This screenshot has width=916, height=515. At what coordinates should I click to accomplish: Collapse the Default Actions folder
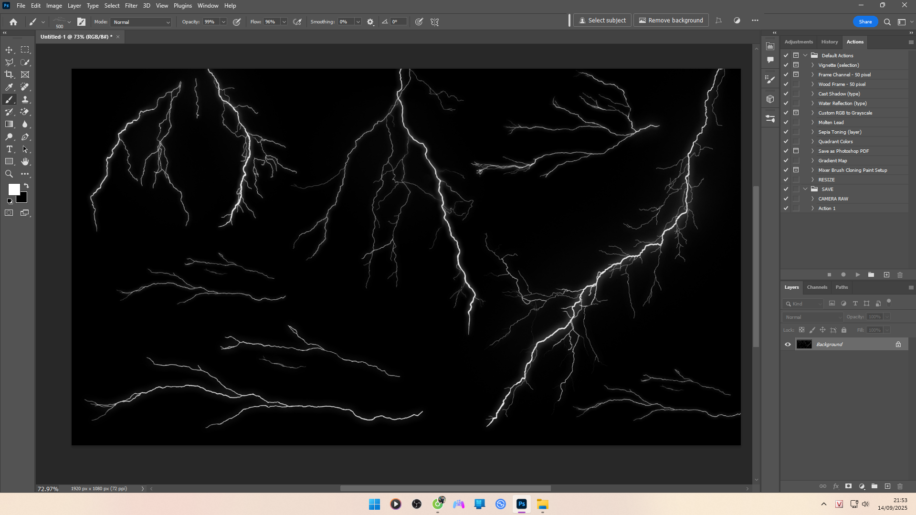point(805,55)
